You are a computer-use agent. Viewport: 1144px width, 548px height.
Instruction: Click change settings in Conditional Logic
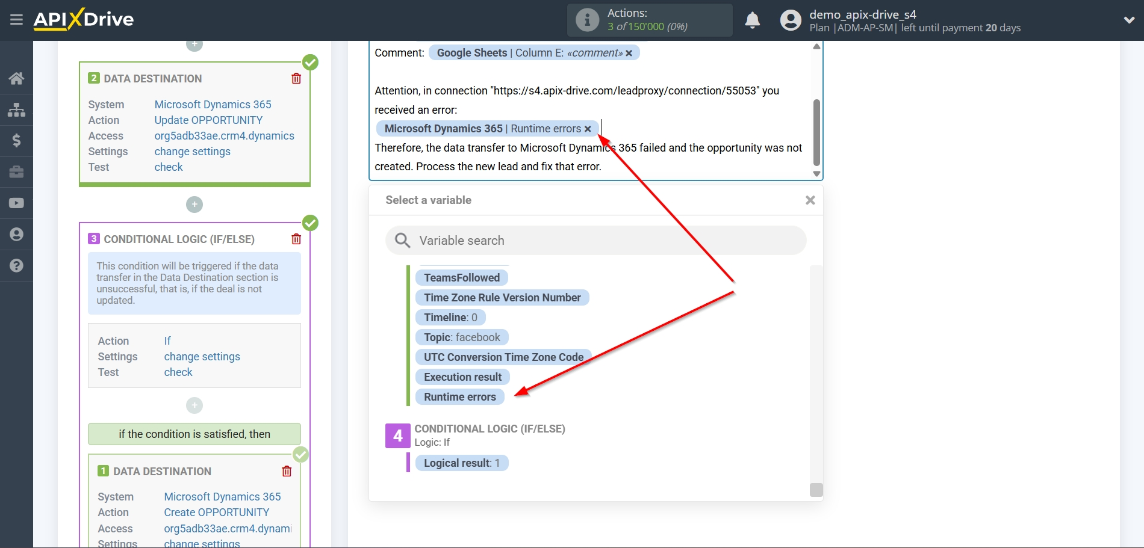202,357
